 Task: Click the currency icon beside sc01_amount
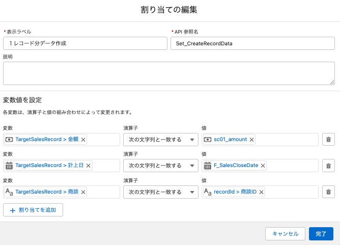pyautogui.click(x=208, y=140)
